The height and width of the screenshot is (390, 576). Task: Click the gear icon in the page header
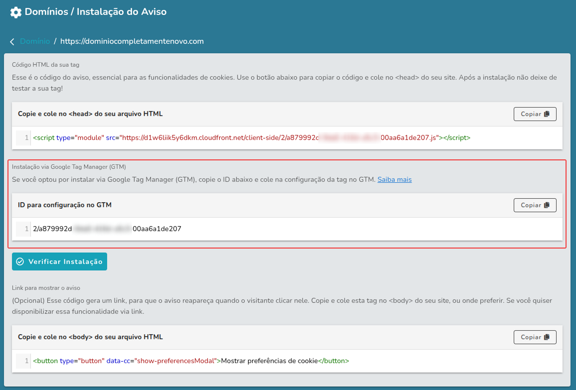click(x=16, y=12)
